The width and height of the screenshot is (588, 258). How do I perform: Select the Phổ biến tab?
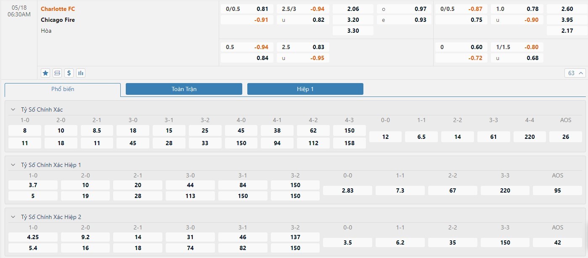(63, 89)
